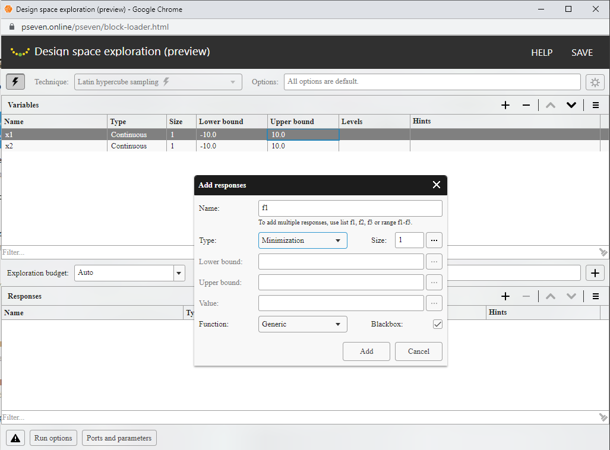
Task: Click the ellipsis button beside Value field
Action: 434,303
